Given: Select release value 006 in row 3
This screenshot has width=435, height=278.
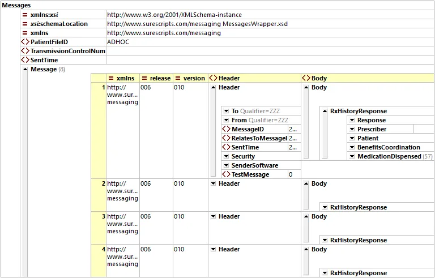Looking at the screenshot, I should click(146, 216).
